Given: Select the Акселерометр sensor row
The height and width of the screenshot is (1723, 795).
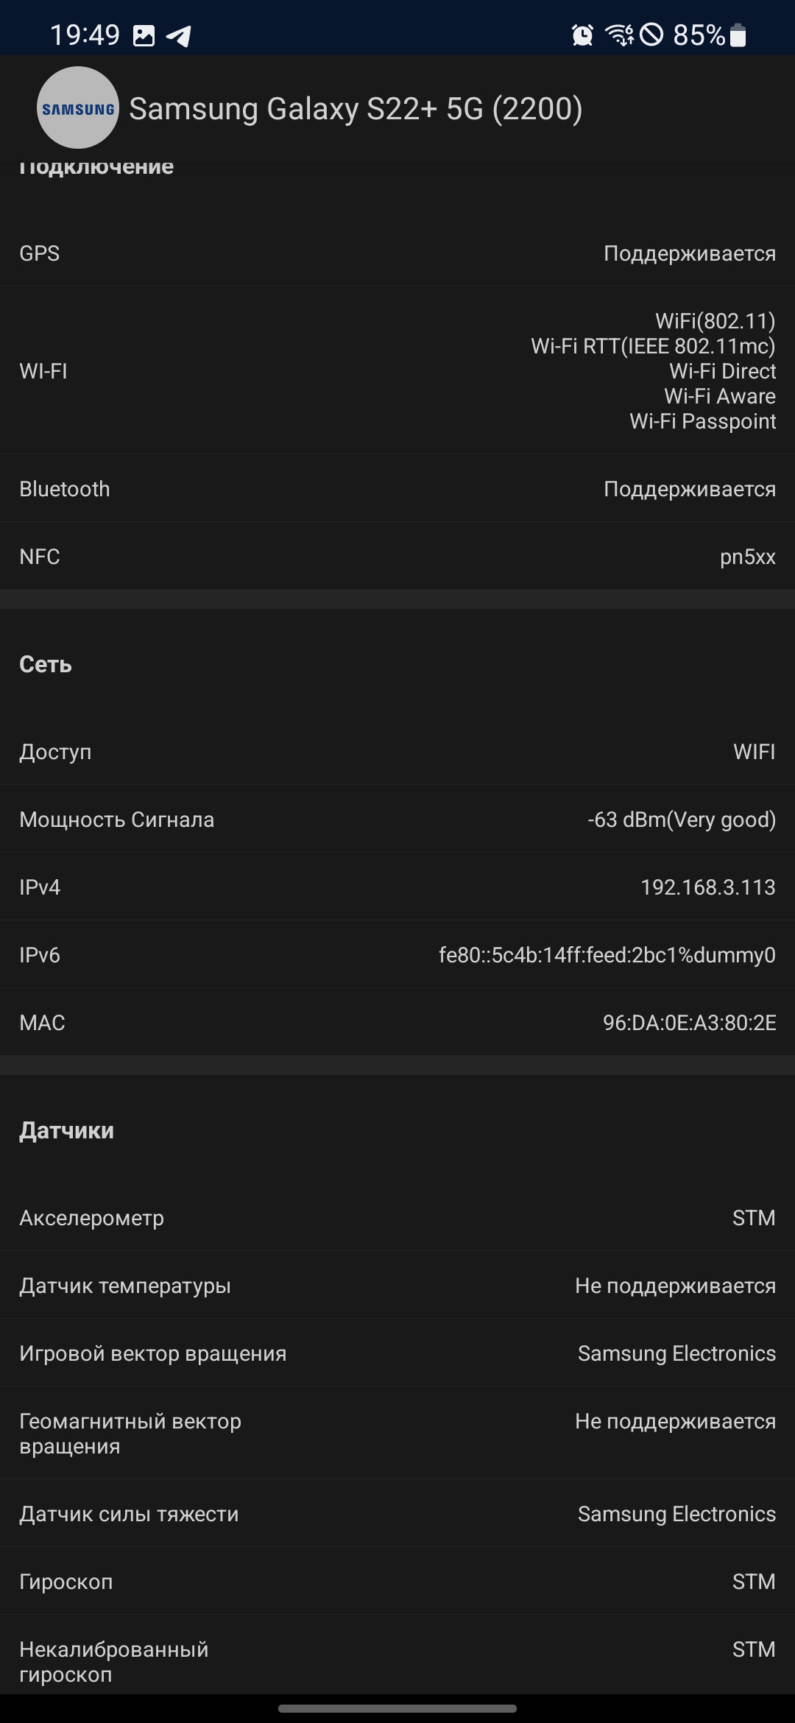Looking at the screenshot, I should point(397,1218).
